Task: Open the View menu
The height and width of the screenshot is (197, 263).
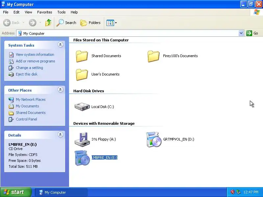Action: click(x=28, y=12)
